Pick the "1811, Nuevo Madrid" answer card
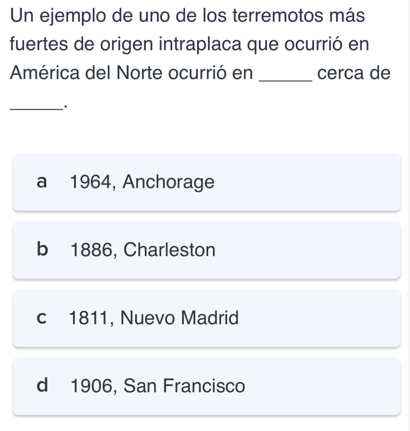 [x=206, y=318]
